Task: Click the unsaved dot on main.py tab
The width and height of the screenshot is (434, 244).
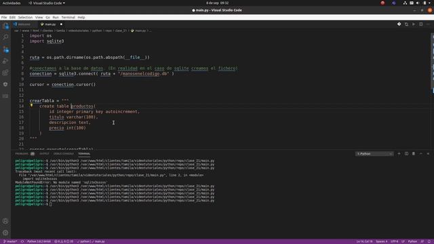Action: coord(61,24)
